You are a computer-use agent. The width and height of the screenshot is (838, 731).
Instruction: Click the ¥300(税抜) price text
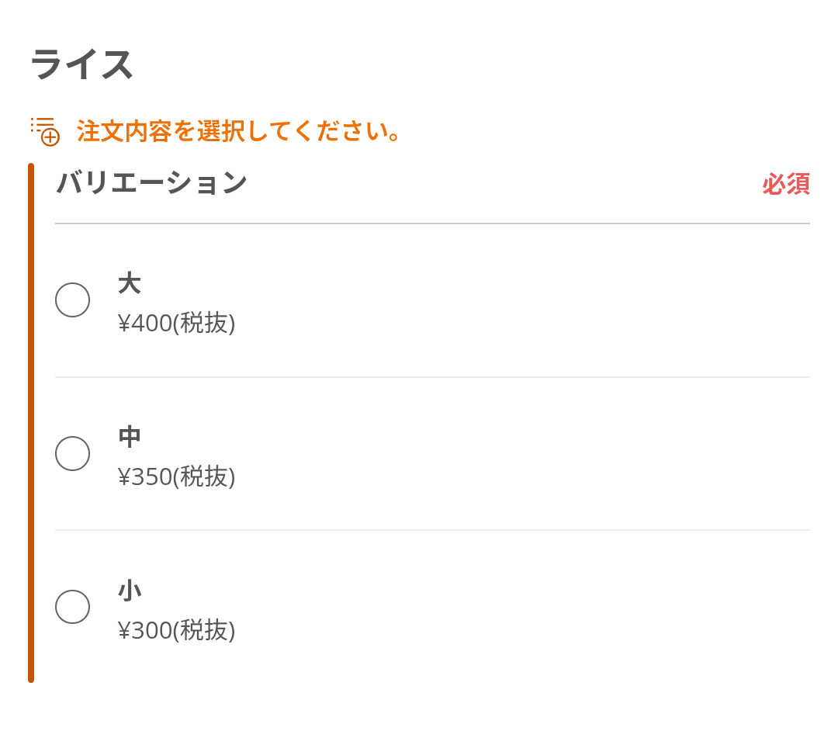pos(176,631)
